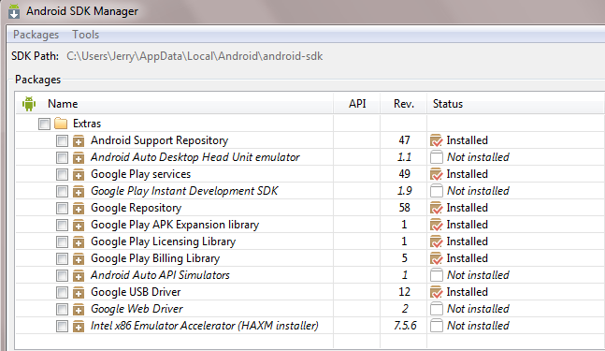Click not-installed status icon for Google Play Instant SDK

point(437,191)
